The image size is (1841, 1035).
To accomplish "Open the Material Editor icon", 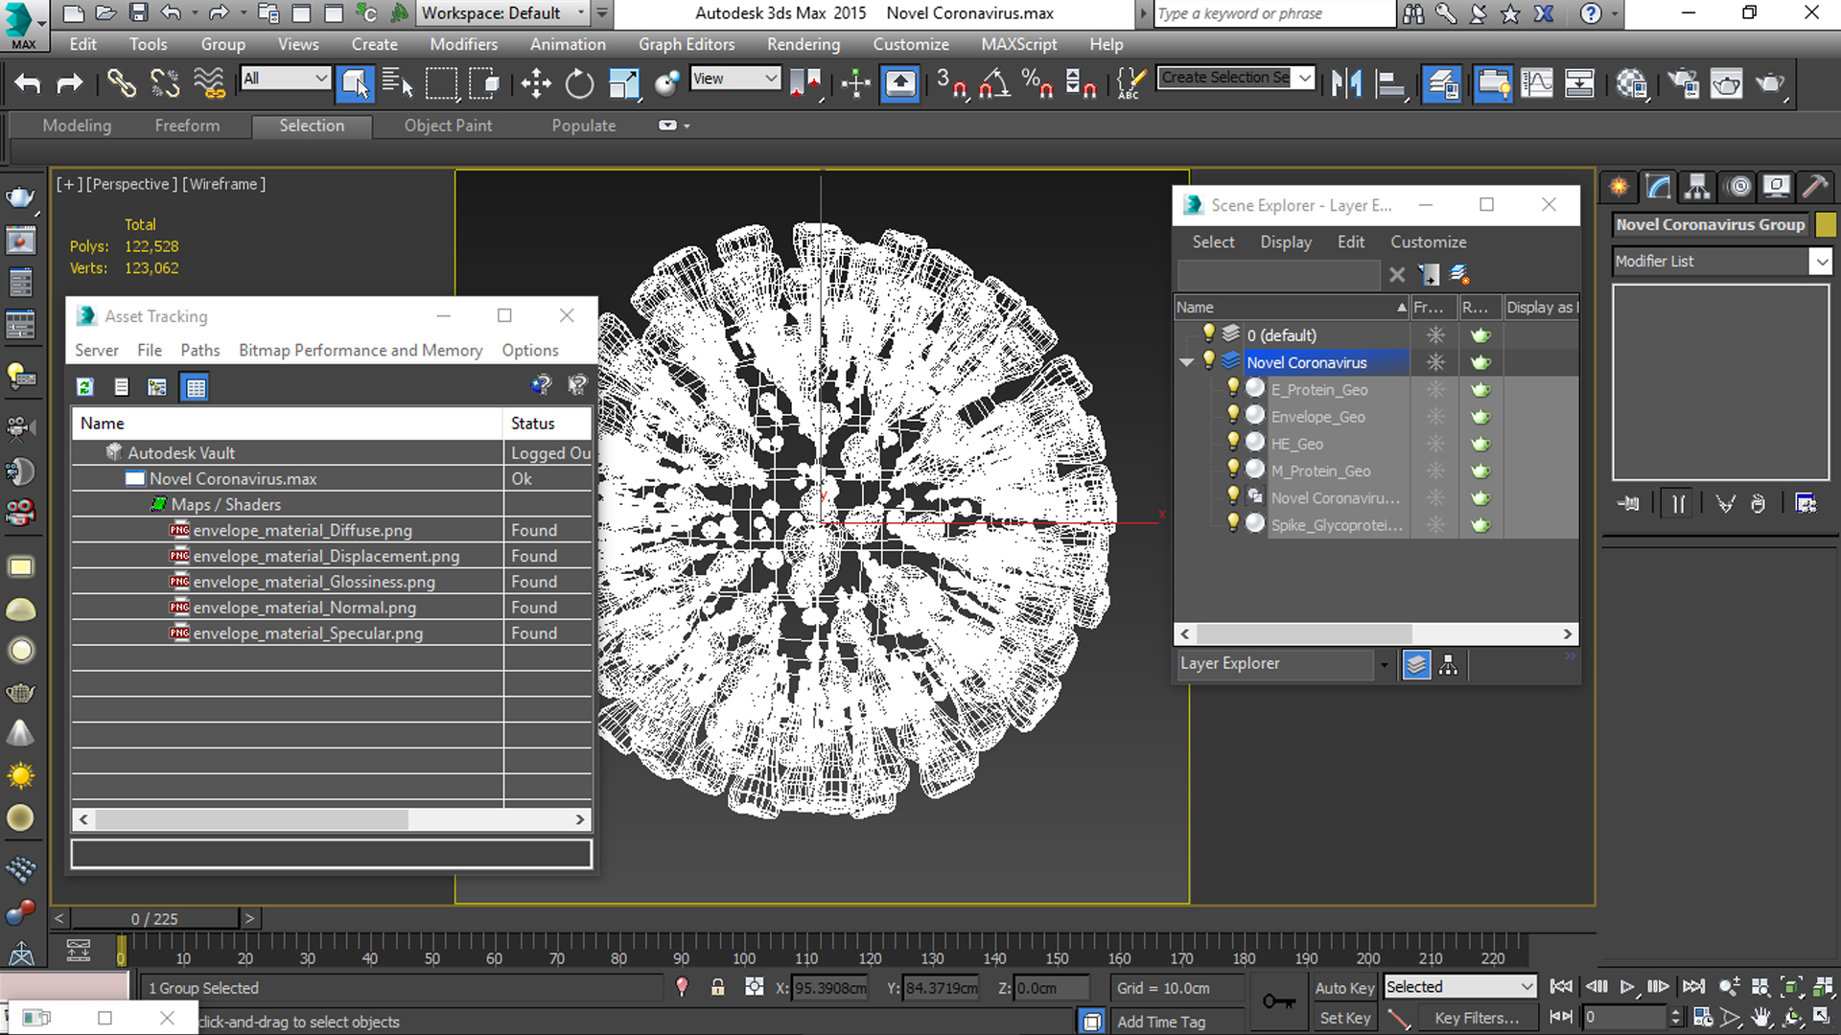I will (x=1631, y=84).
